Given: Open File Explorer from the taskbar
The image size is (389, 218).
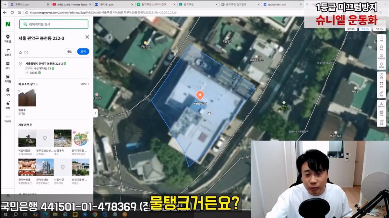Looking at the screenshot, I should pos(55,214).
